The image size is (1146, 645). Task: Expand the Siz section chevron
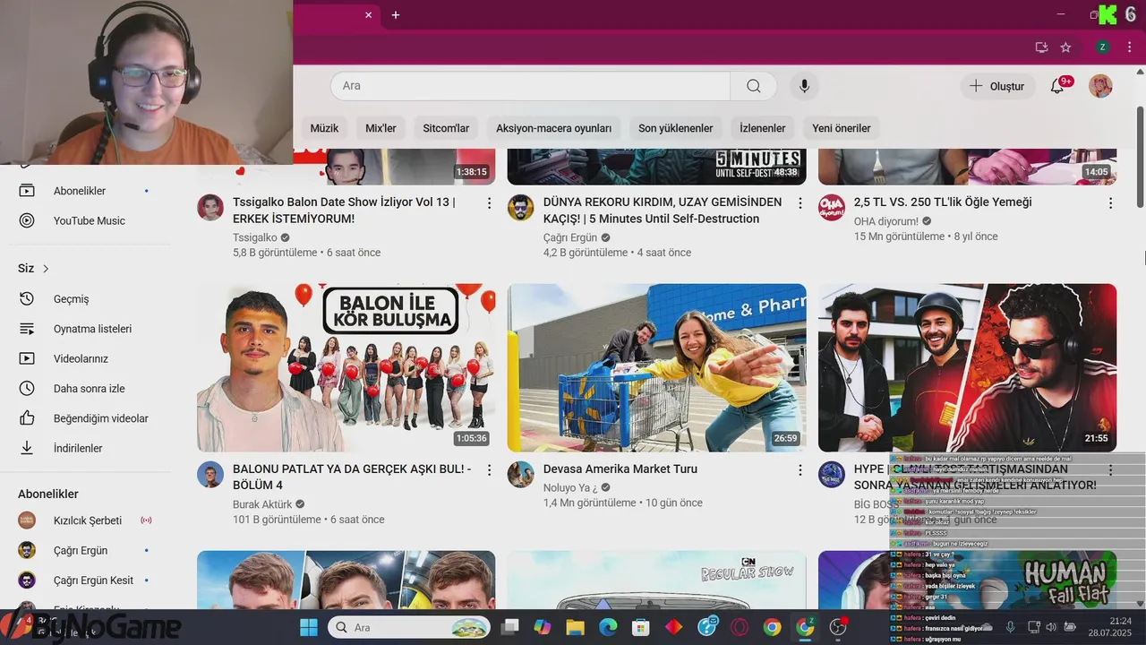click(x=46, y=269)
